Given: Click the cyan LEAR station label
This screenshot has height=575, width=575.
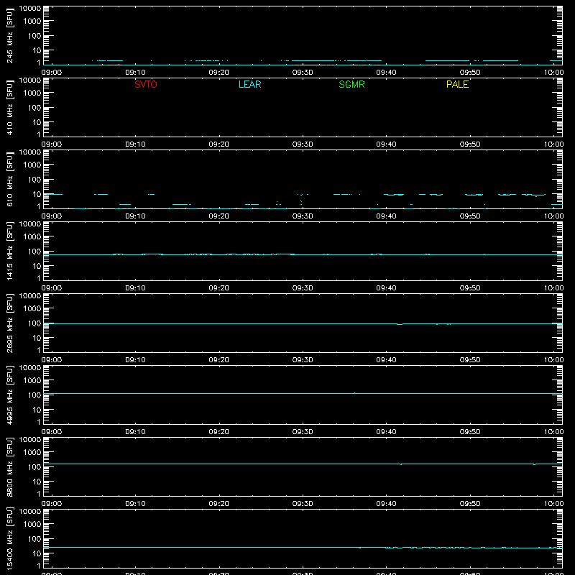Looking at the screenshot, I should (x=249, y=84).
